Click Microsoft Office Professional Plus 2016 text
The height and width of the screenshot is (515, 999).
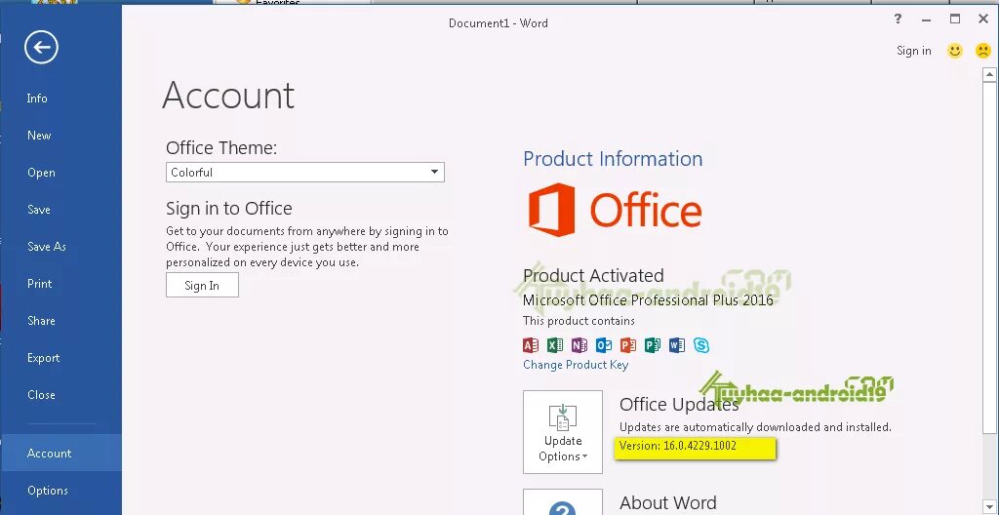click(x=648, y=299)
